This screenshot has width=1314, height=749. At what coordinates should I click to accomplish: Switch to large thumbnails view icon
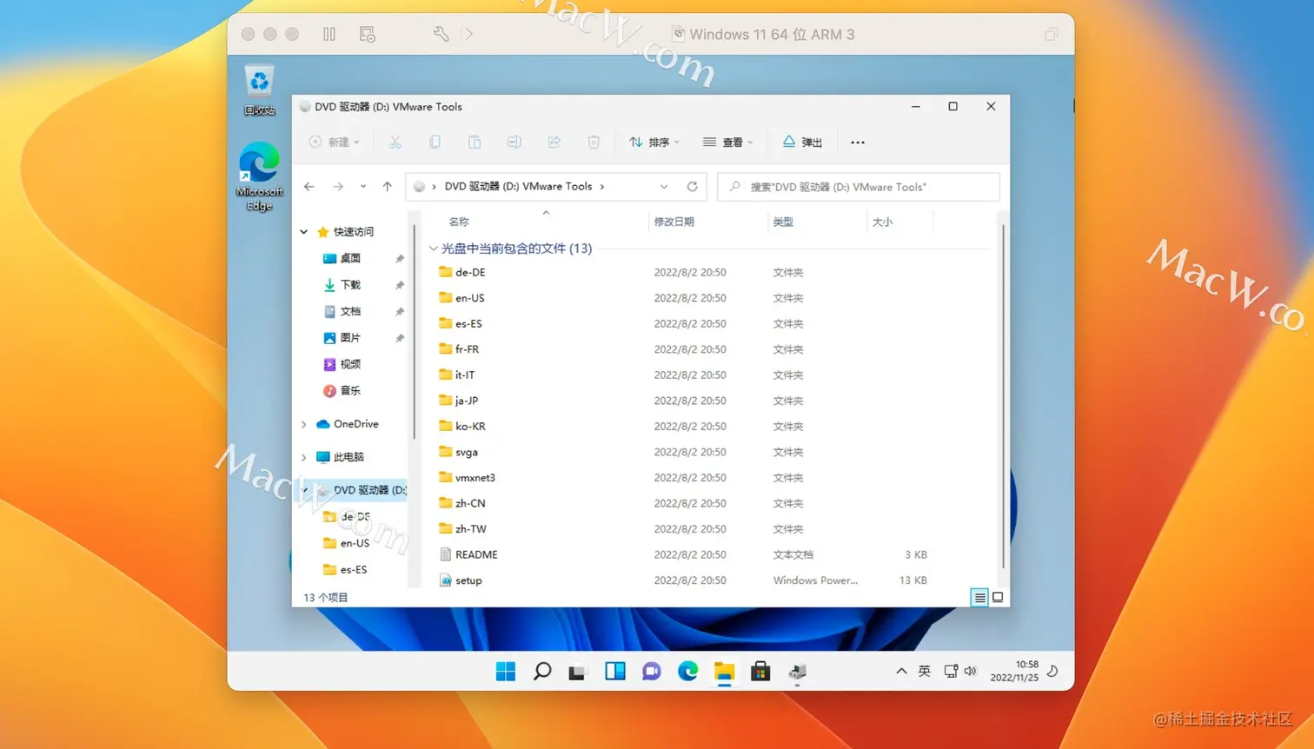point(998,598)
